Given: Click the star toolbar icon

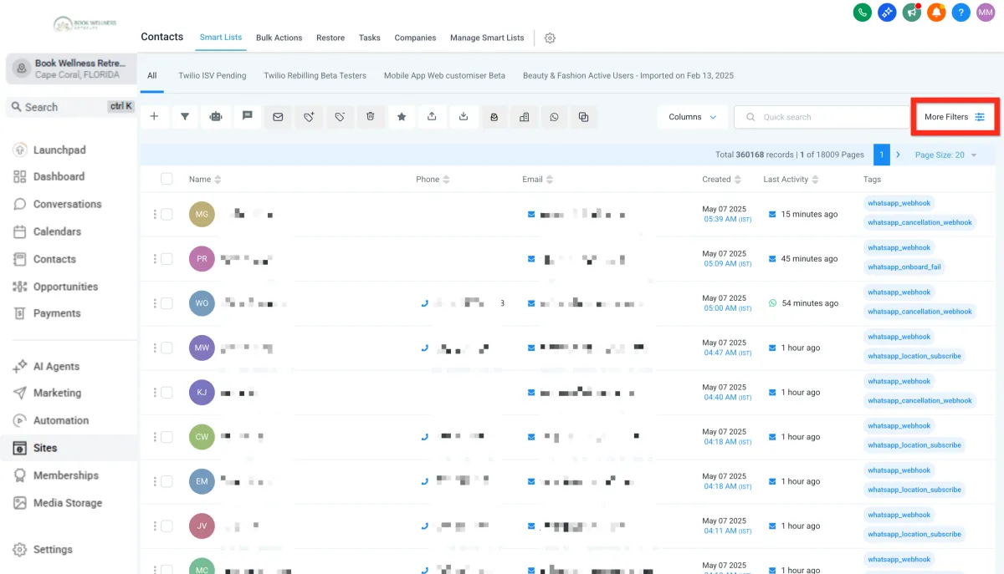Looking at the screenshot, I should [x=402, y=117].
